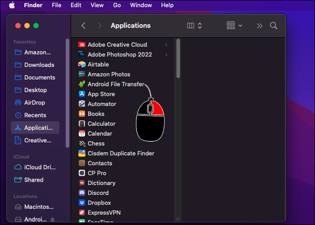This screenshot has width=315, height=225.
Task: Open the group-by options dropdown
Action: 234,26
